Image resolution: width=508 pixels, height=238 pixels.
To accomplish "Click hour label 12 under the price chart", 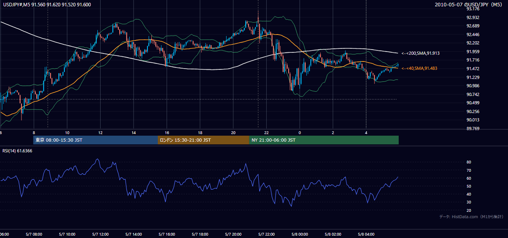I will [101, 132].
